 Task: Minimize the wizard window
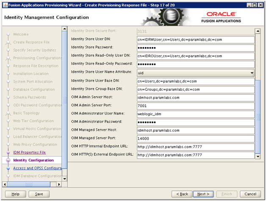[249, 5]
